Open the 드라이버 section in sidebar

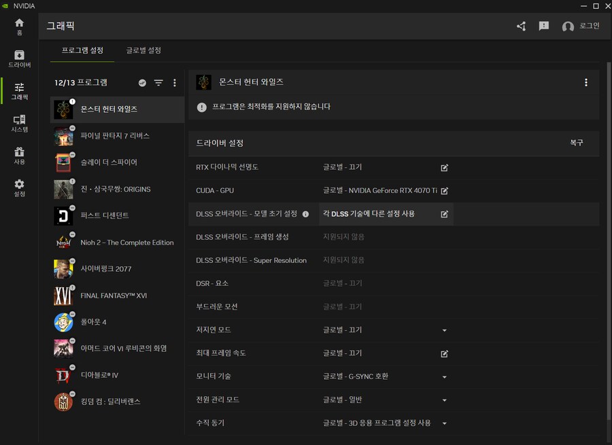[x=19, y=59]
